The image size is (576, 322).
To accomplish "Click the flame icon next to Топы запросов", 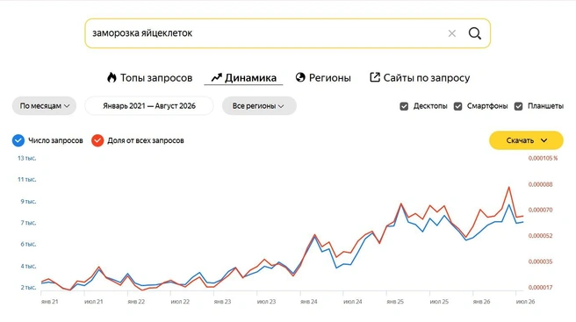I will tap(112, 77).
